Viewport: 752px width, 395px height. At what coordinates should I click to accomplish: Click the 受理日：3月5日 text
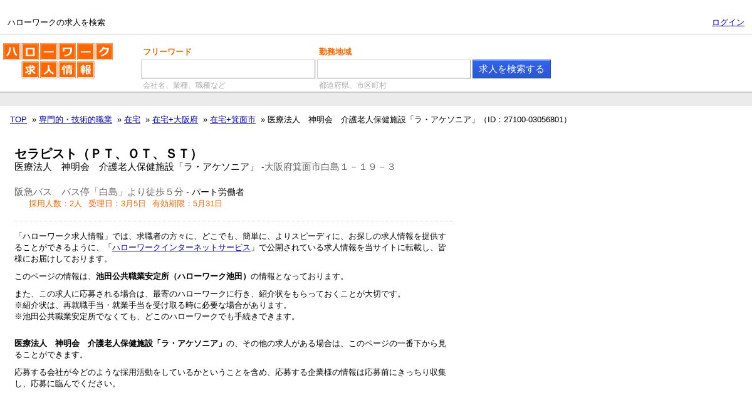pyautogui.click(x=117, y=204)
